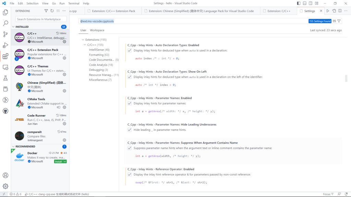Install the Docker extension
The height and width of the screenshot is (197, 351).
tap(58, 161)
